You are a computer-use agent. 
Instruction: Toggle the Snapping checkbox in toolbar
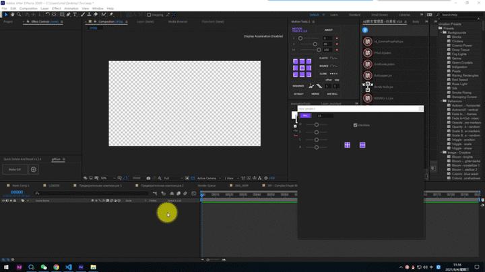[x=149, y=15]
